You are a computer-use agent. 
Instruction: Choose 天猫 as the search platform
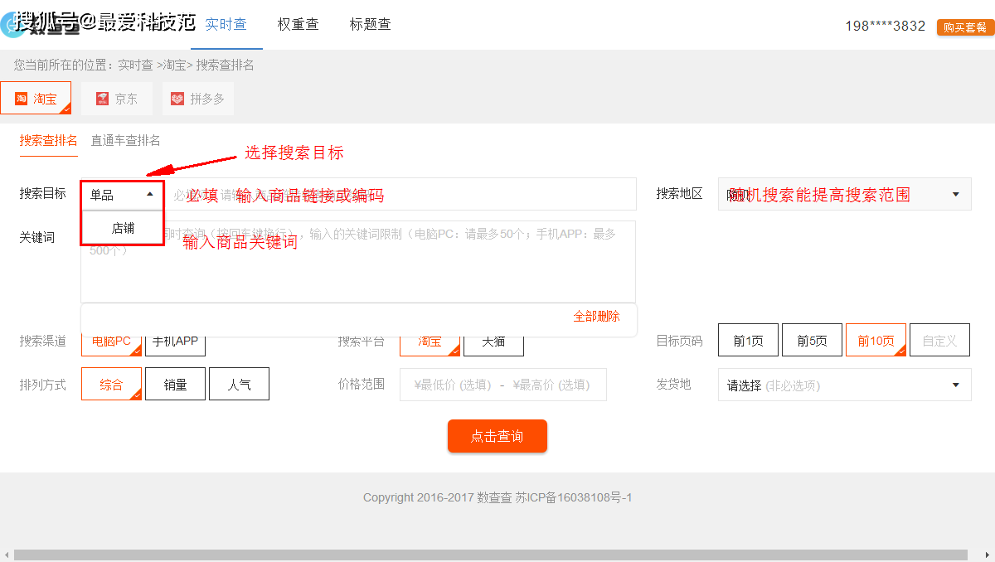tap(493, 341)
